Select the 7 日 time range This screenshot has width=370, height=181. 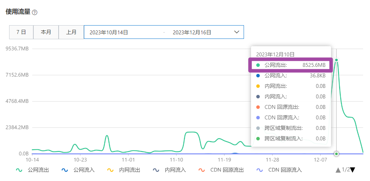21,32
